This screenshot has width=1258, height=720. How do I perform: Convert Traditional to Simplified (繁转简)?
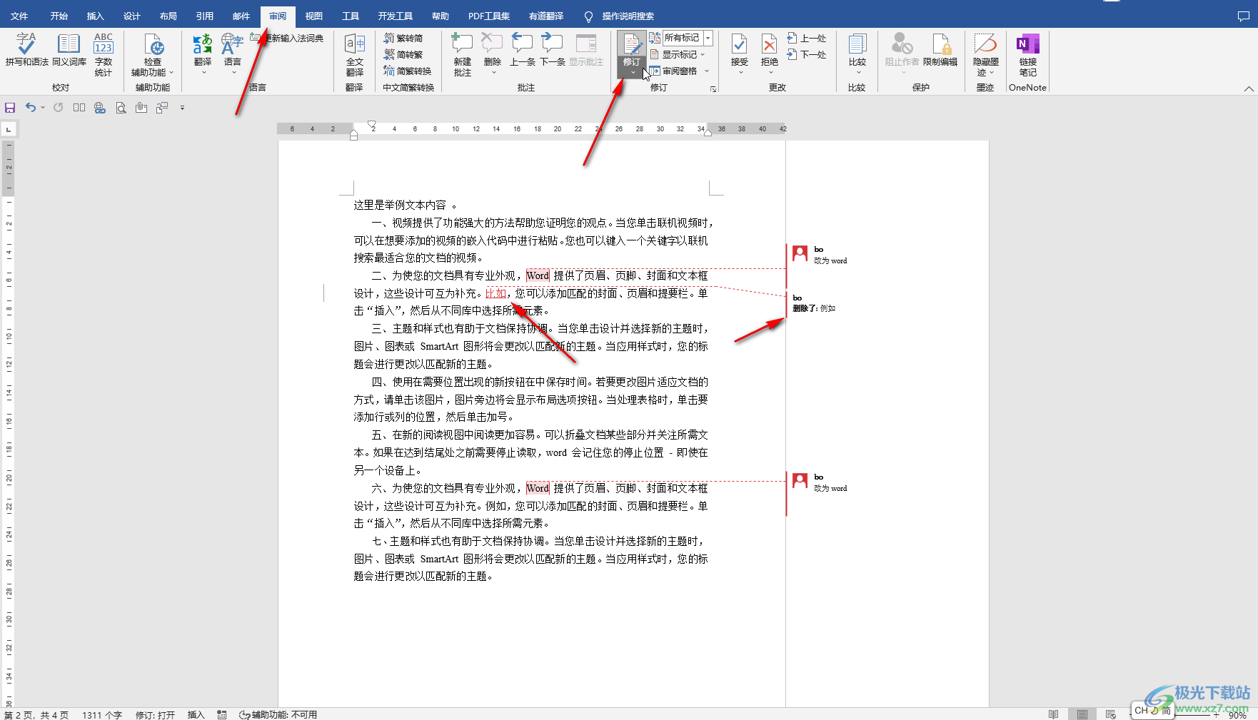(x=403, y=38)
